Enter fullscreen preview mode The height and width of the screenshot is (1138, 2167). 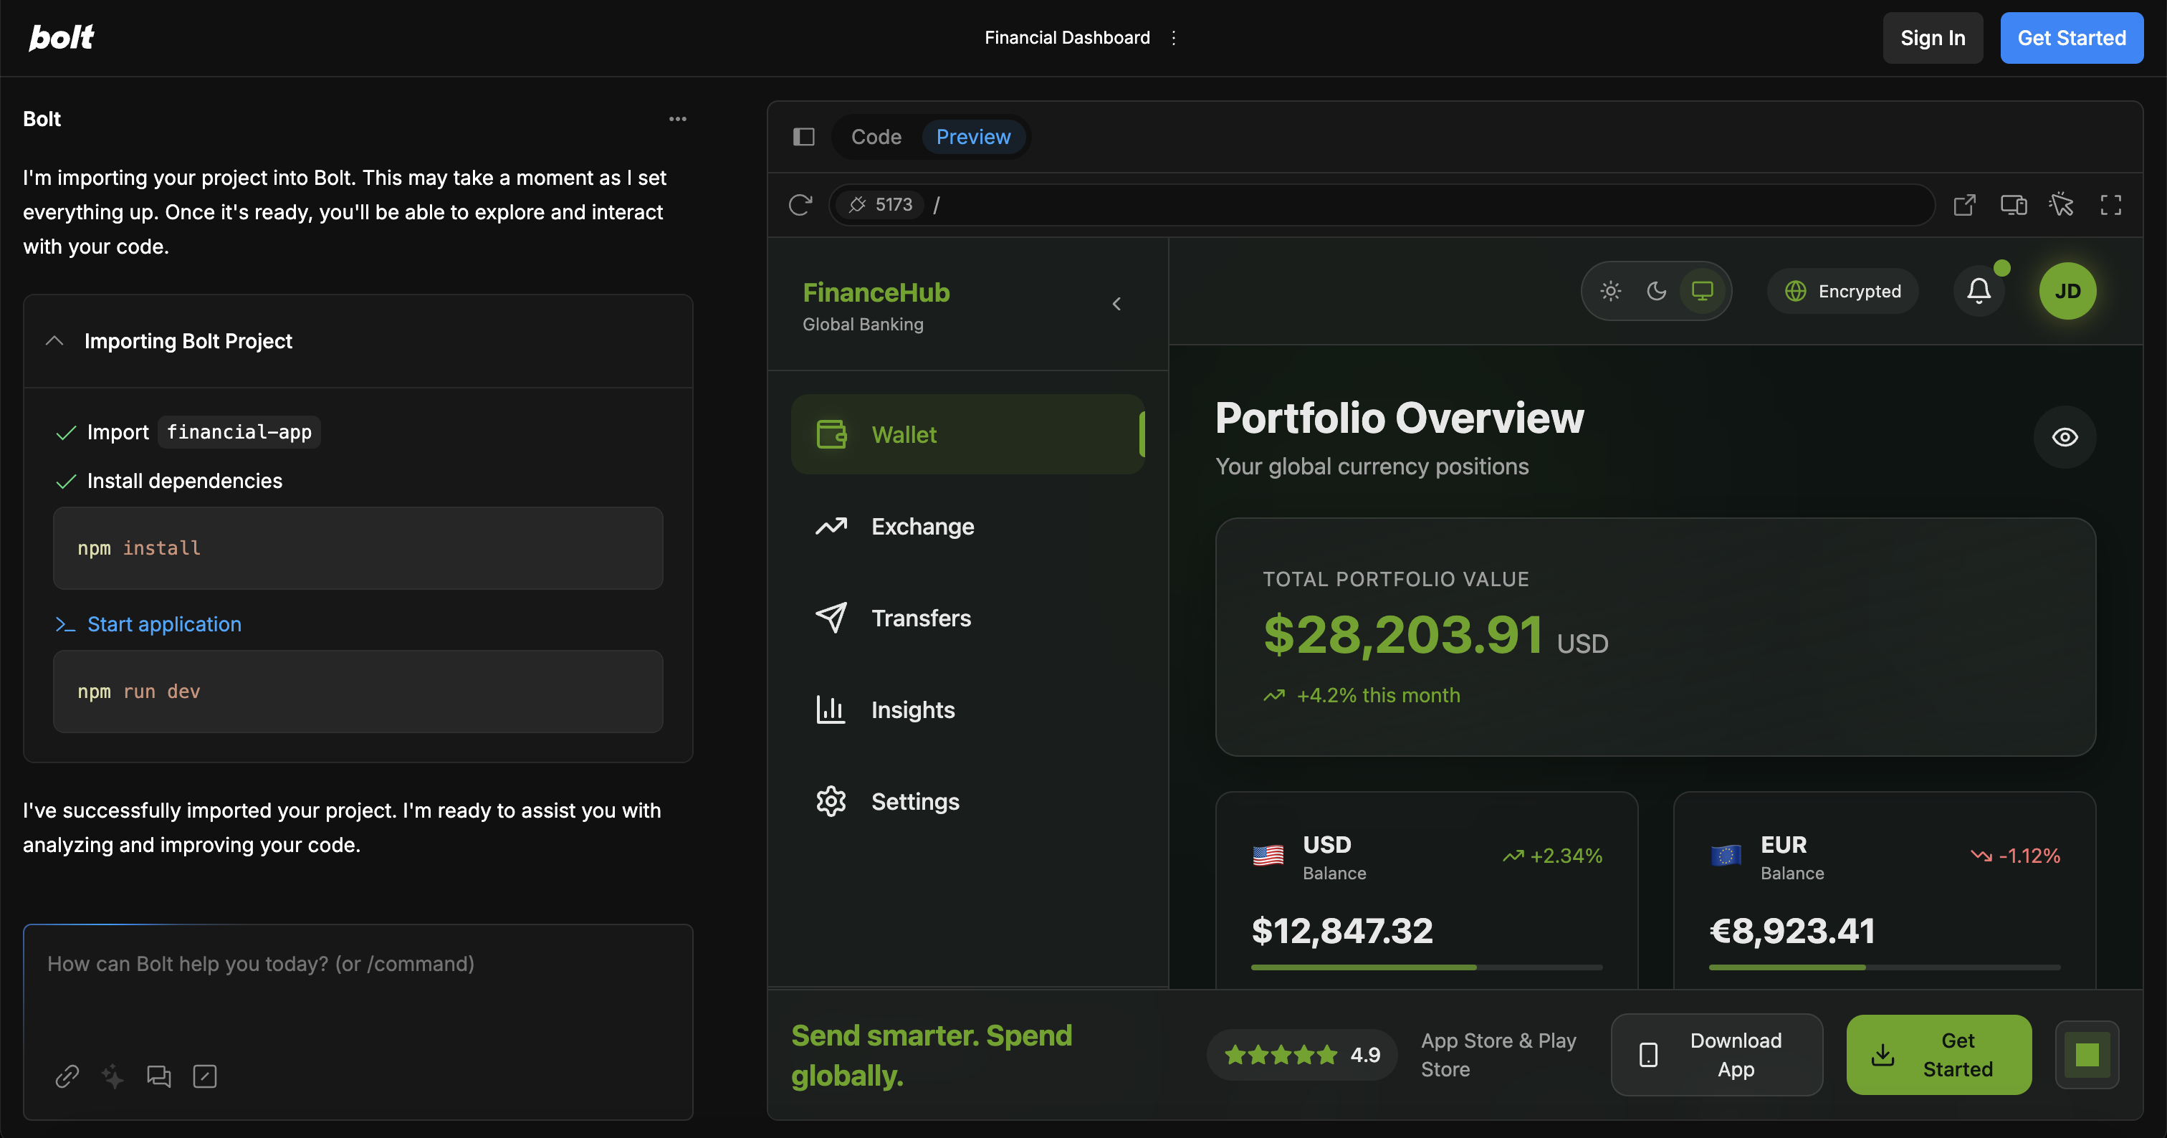tap(2110, 204)
